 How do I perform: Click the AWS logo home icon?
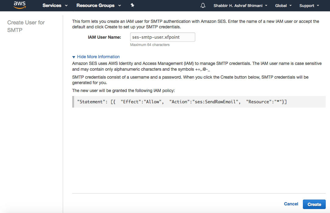[20, 5]
